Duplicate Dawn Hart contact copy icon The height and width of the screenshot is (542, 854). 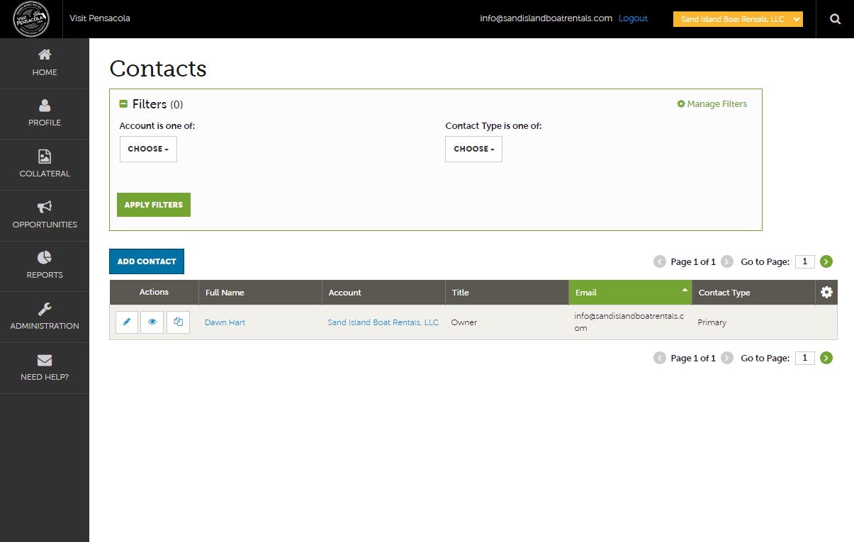178,322
